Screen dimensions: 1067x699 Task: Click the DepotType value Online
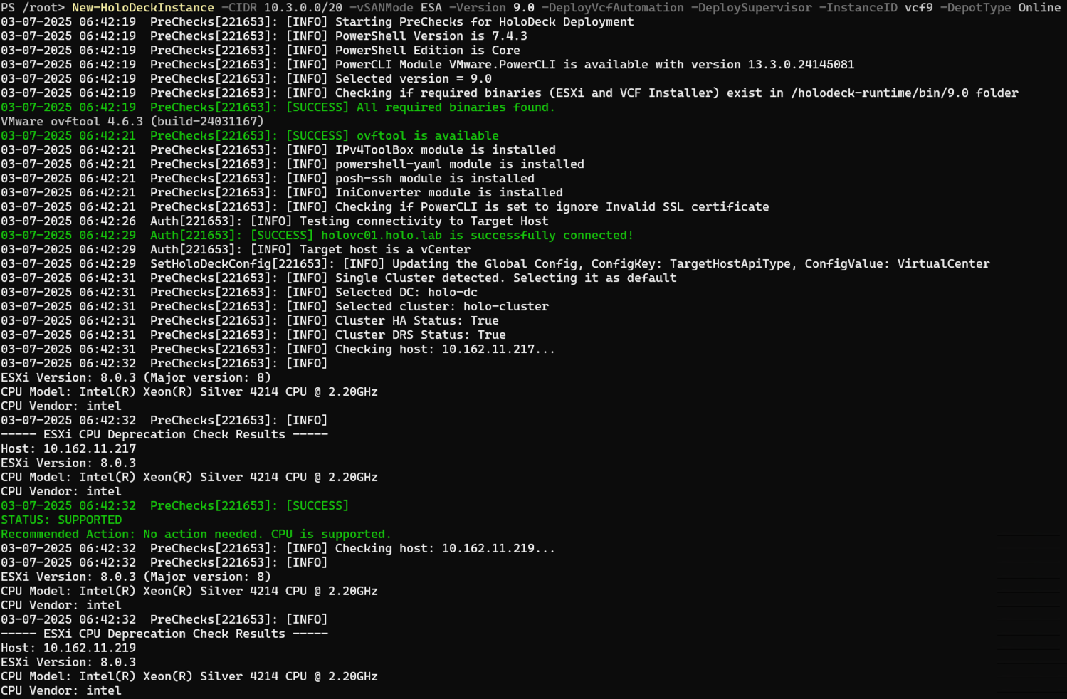pyautogui.click(x=1039, y=8)
